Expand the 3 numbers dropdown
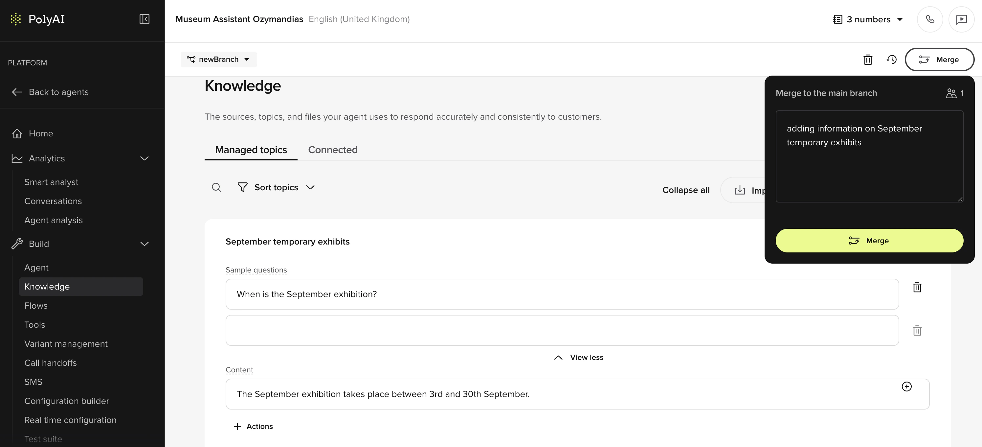982x447 pixels. pyautogui.click(x=868, y=19)
